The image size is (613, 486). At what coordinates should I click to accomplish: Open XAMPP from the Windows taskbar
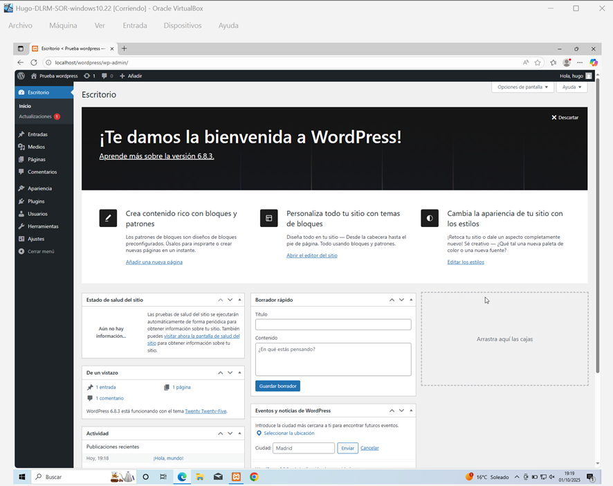(236, 477)
